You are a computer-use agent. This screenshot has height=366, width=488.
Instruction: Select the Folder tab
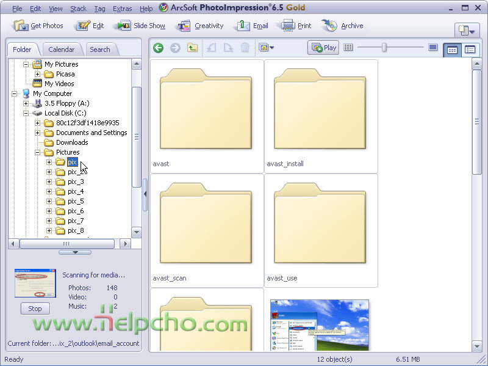(x=22, y=49)
